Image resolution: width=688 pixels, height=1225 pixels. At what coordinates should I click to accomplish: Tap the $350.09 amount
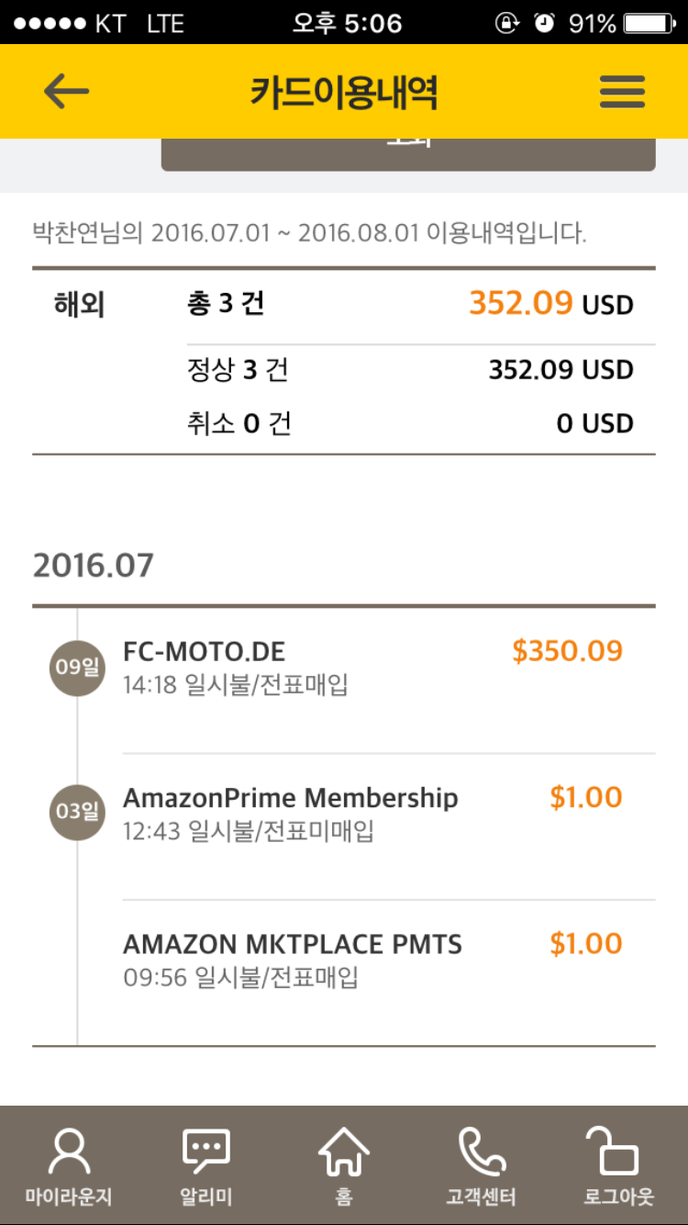pyautogui.click(x=567, y=651)
